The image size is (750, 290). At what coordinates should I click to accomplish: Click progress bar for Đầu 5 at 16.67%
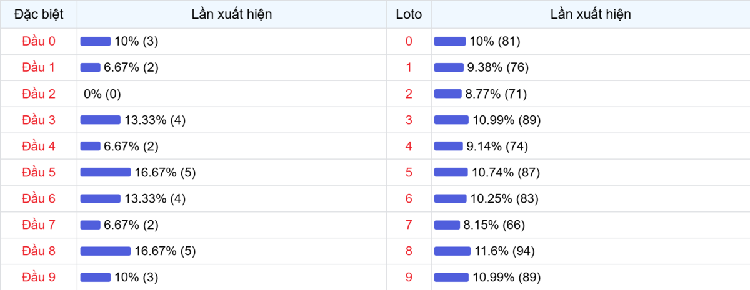[106, 172]
